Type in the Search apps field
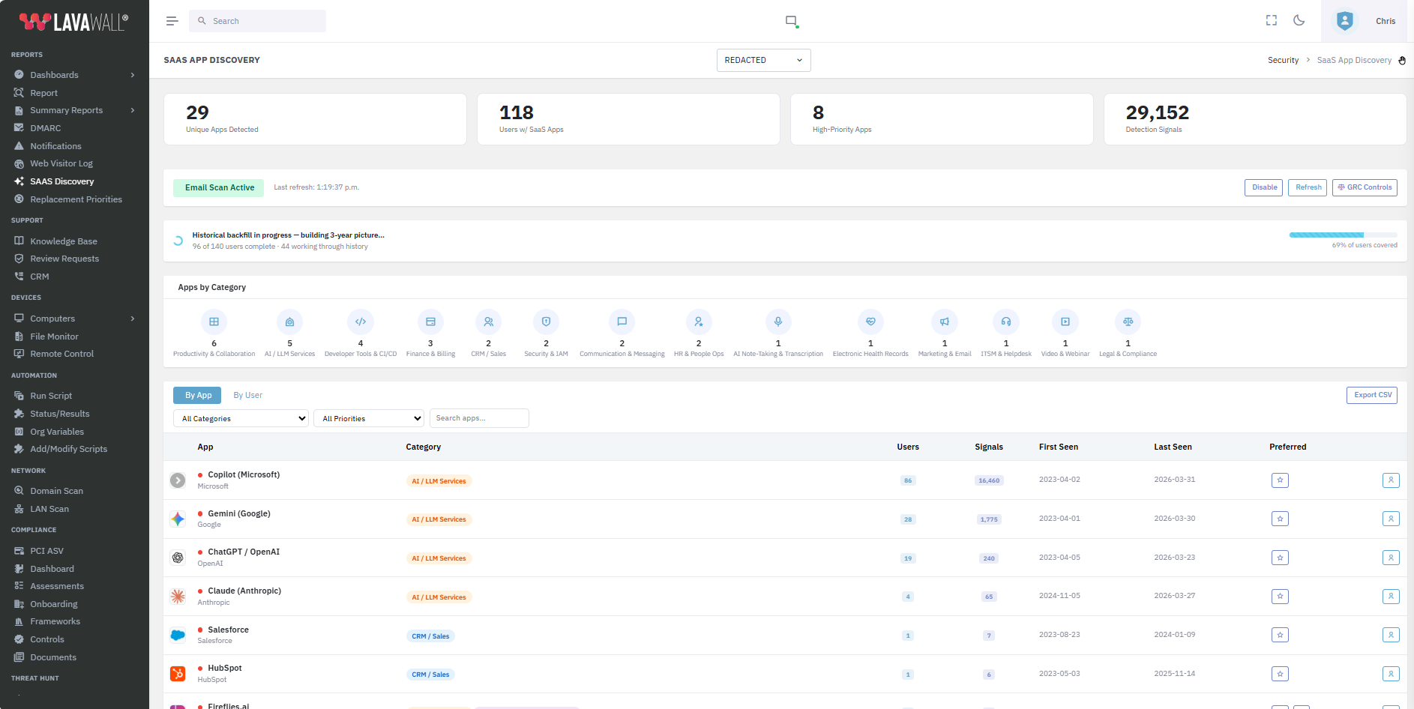Image resolution: width=1414 pixels, height=709 pixels. click(x=478, y=417)
